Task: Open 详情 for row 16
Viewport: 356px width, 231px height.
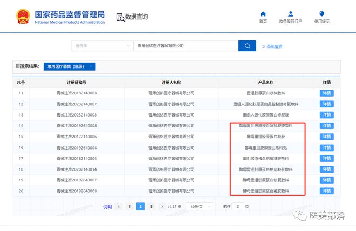Action: click(327, 148)
